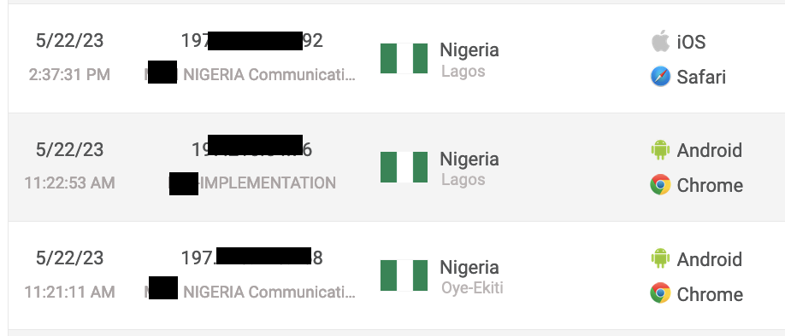Select the IP address ending in 92
Screen dimensions: 785x336
[x=251, y=40]
